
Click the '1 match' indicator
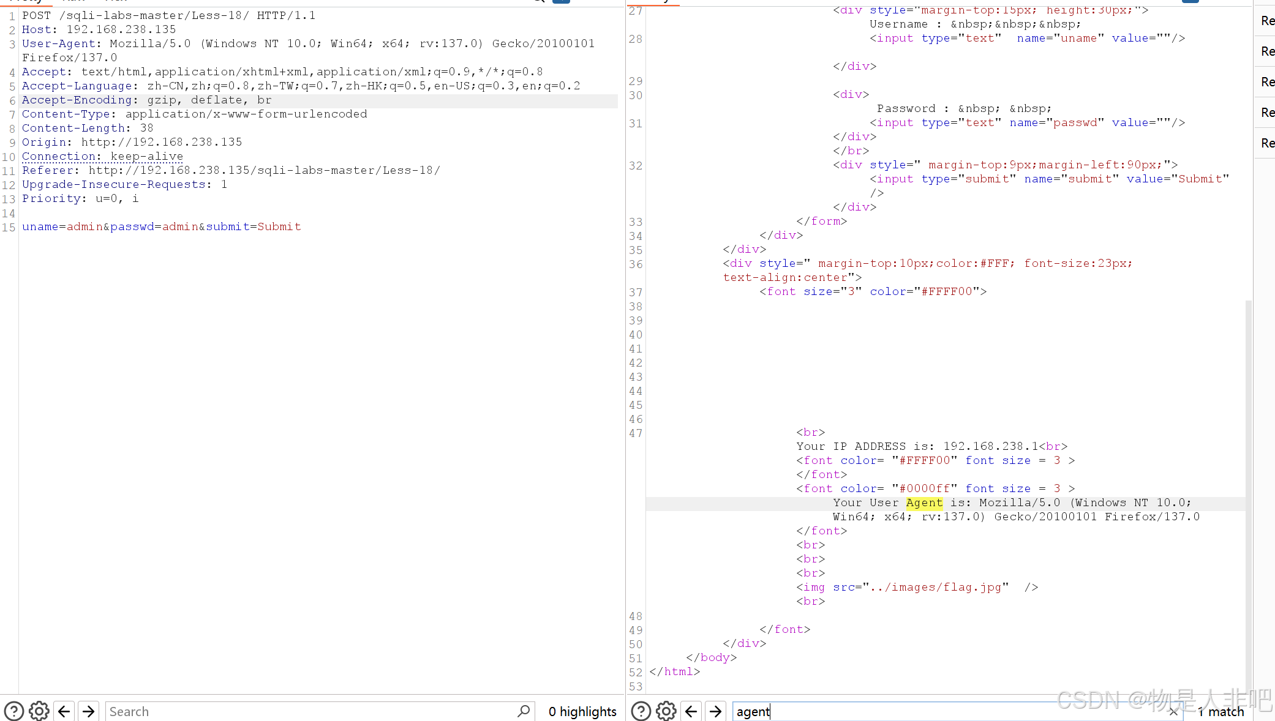coord(1221,712)
